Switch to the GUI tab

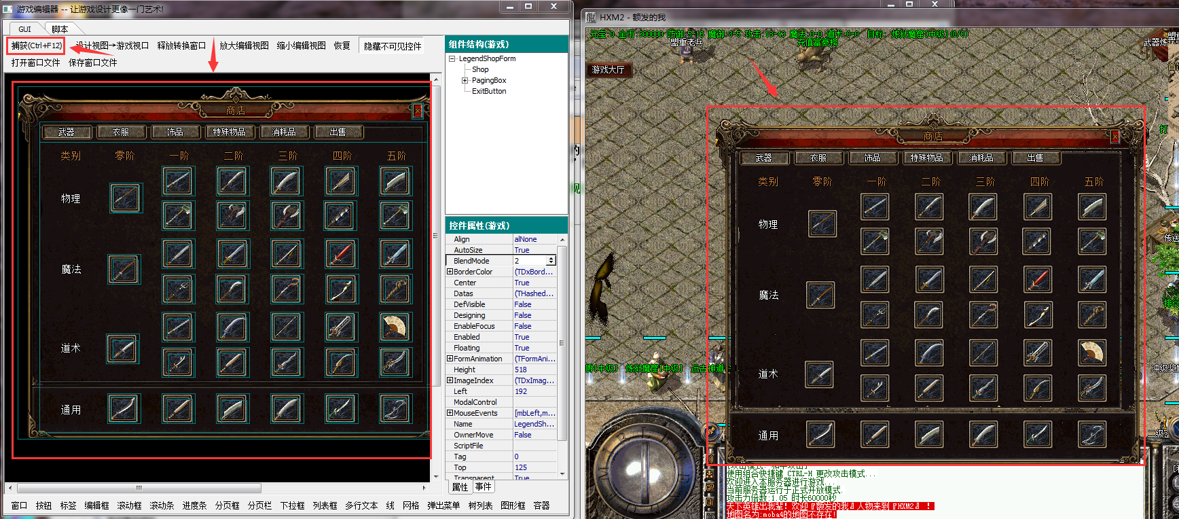point(25,29)
